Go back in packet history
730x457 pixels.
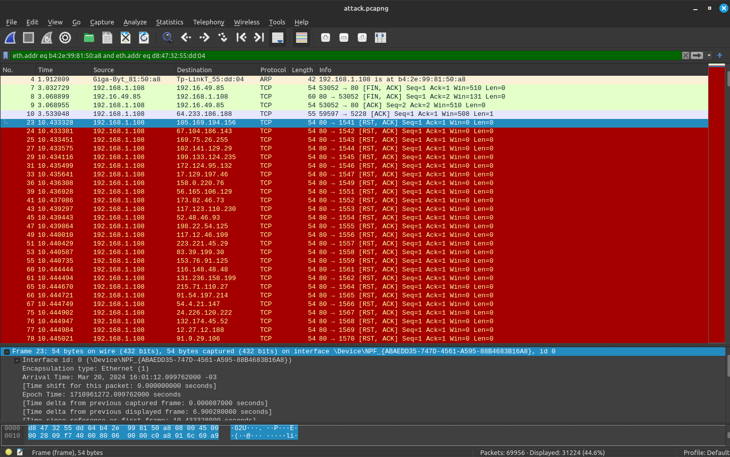click(x=186, y=38)
